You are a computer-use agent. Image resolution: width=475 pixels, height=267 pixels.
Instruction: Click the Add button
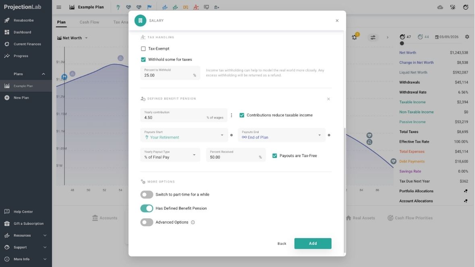[313, 243]
